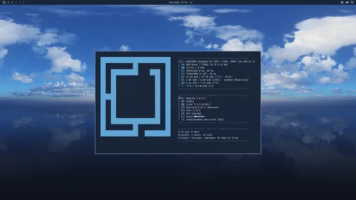Select the text stable
The height and width of the screenshot is (200, 356).
pos(190,101)
